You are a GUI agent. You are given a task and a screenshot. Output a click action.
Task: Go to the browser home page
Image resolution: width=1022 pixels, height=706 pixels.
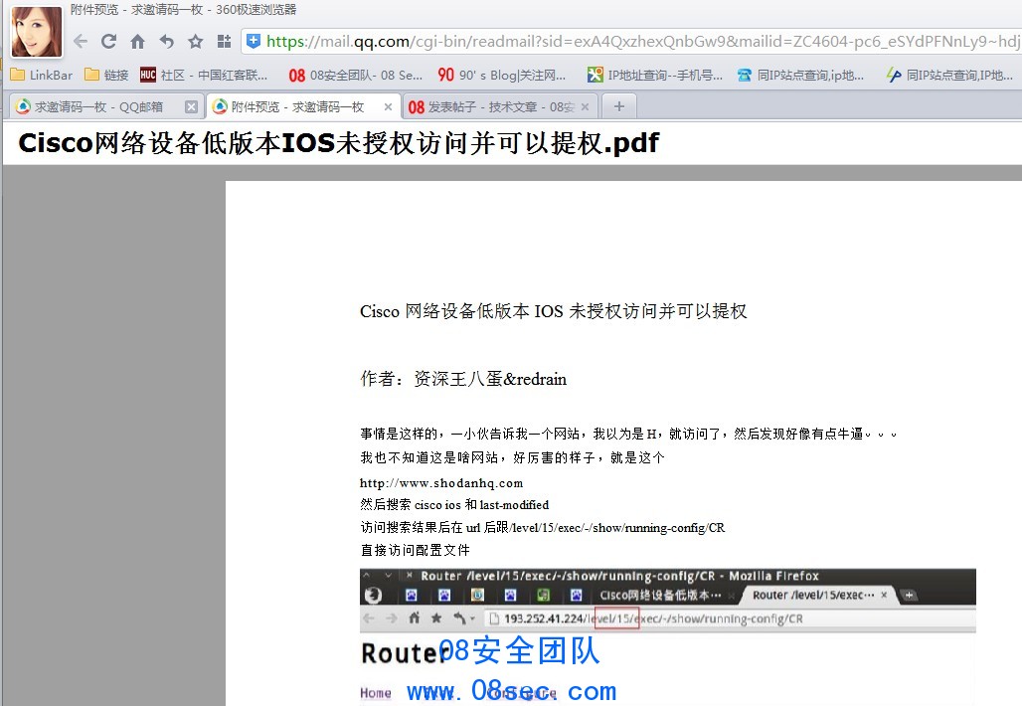point(137,42)
